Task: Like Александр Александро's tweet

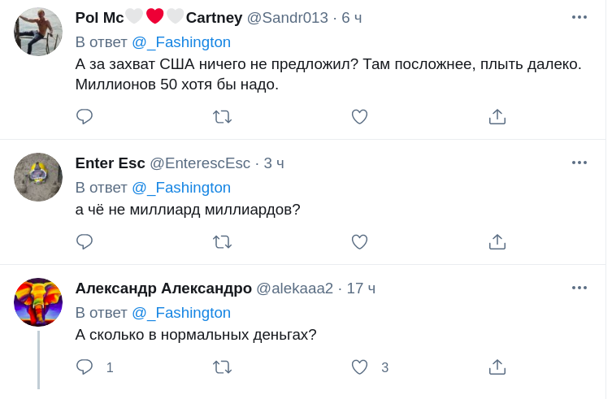Action: (x=359, y=367)
